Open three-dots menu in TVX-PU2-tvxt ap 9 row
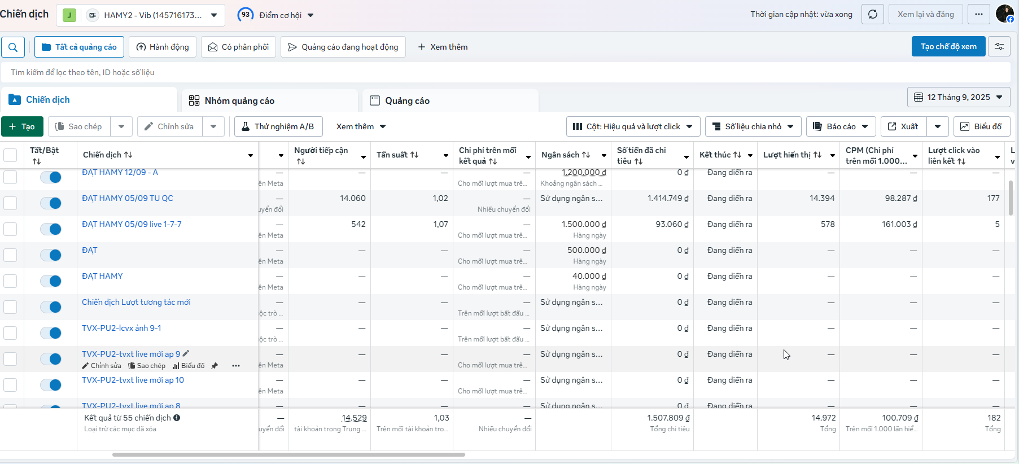The image size is (1019, 464). [236, 366]
